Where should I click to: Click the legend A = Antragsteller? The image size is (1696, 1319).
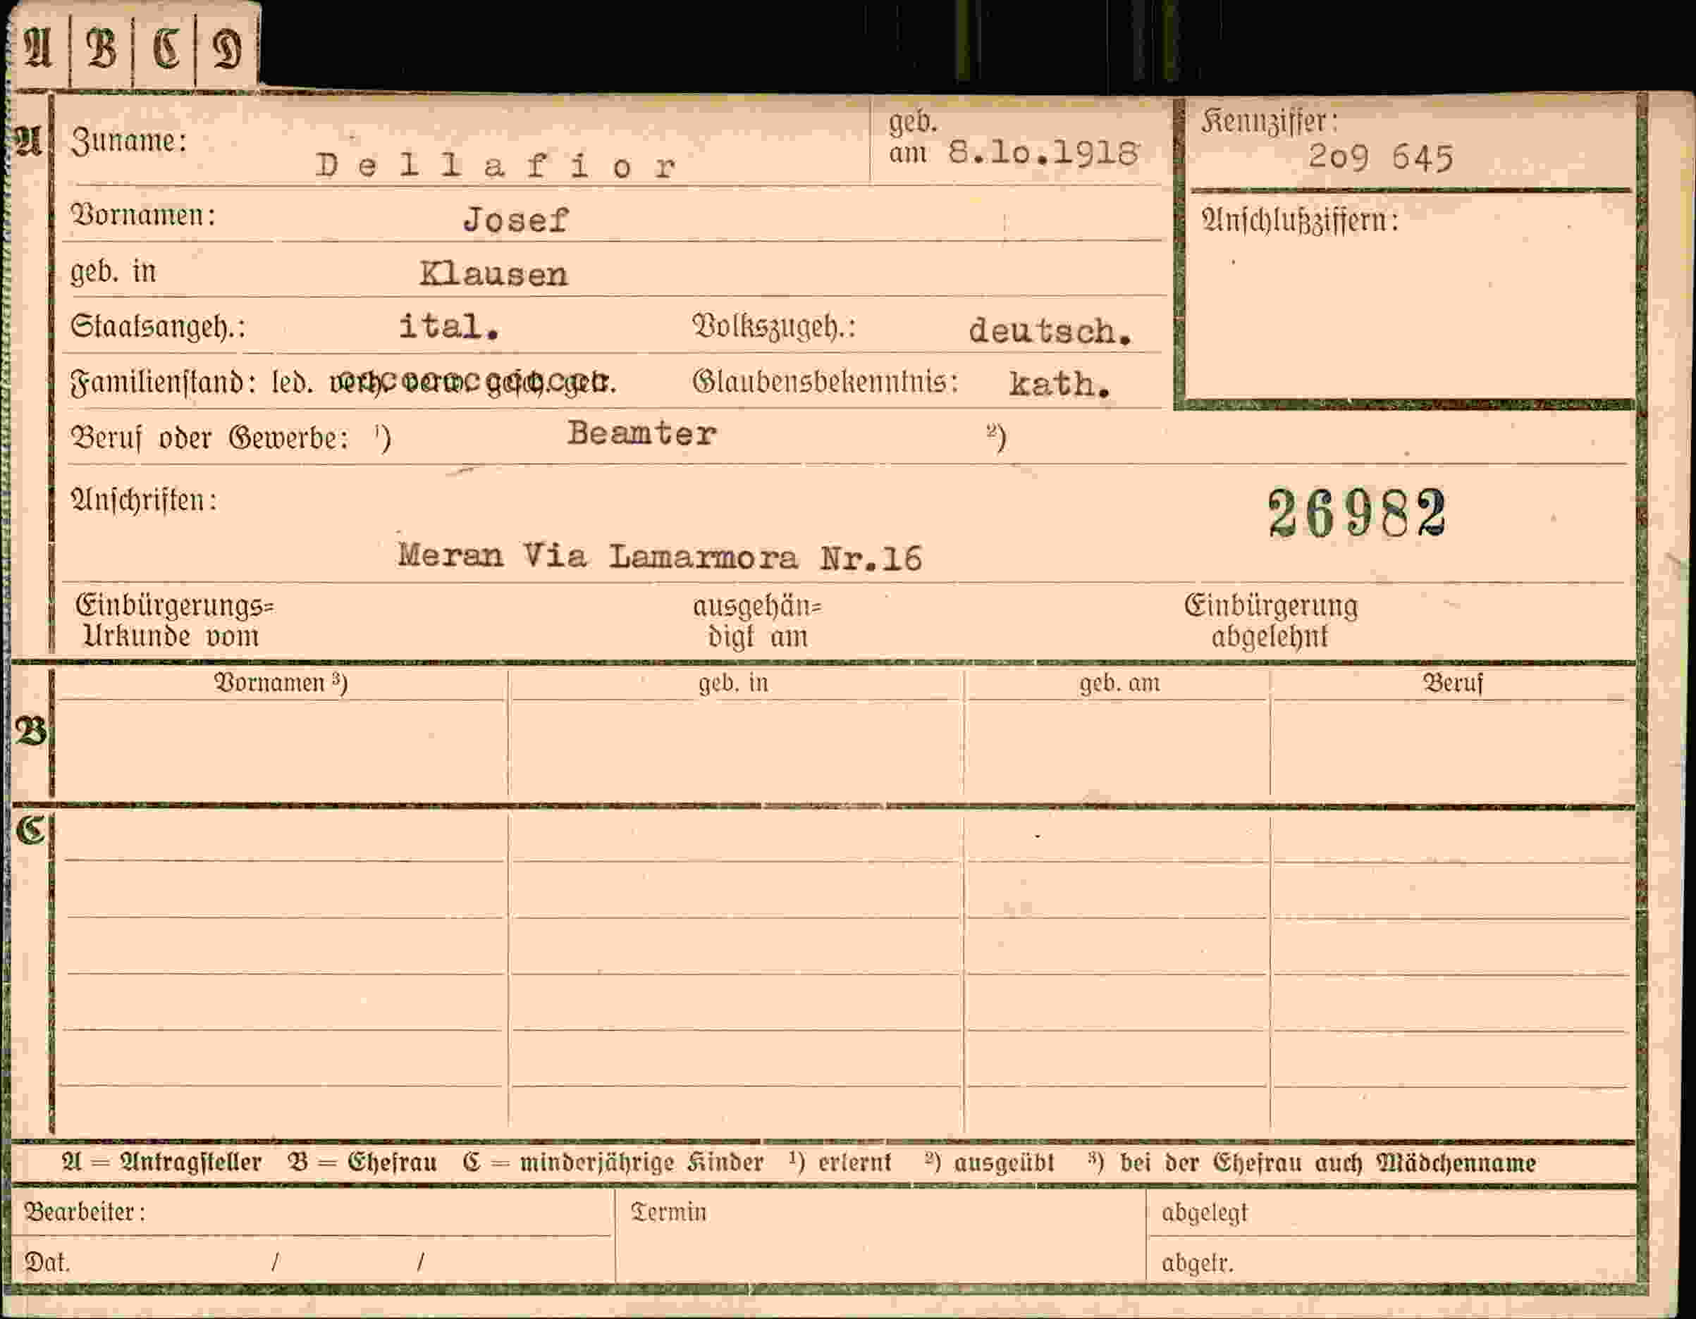click(x=161, y=1162)
